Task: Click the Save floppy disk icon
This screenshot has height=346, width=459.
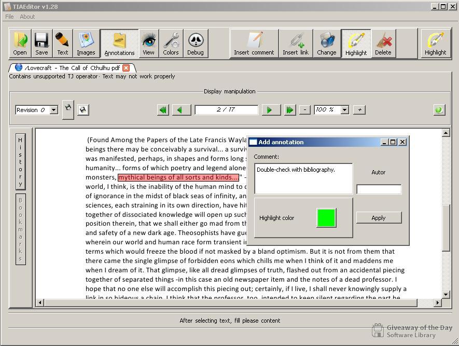Action: (x=42, y=44)
